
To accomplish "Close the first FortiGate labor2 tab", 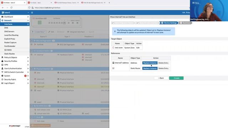I will (25, 2).
